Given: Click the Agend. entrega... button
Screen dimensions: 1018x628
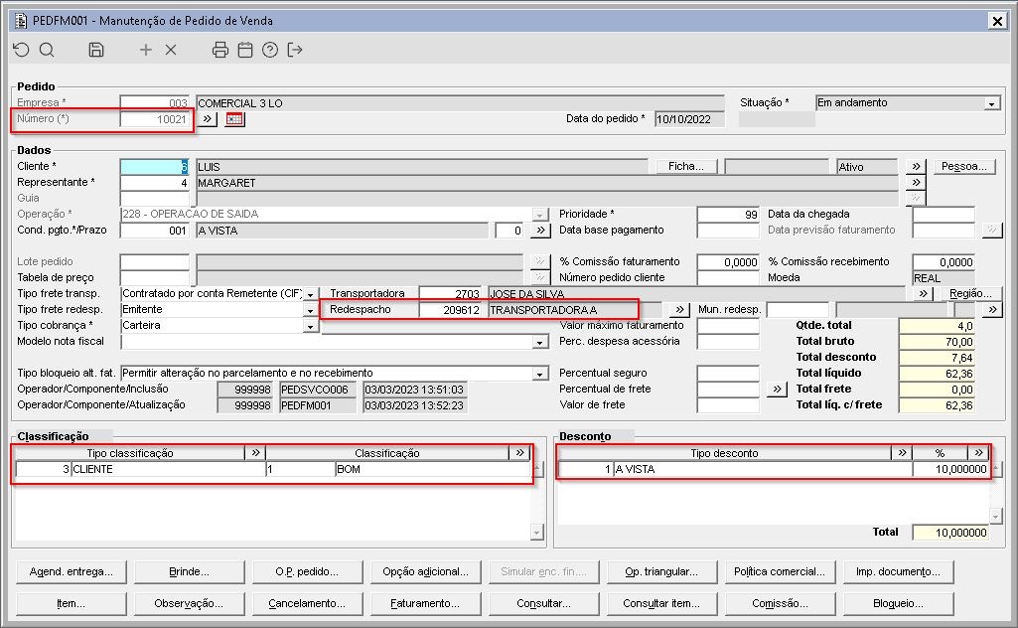Looking at the screenshot, I should tap(72, 571).
